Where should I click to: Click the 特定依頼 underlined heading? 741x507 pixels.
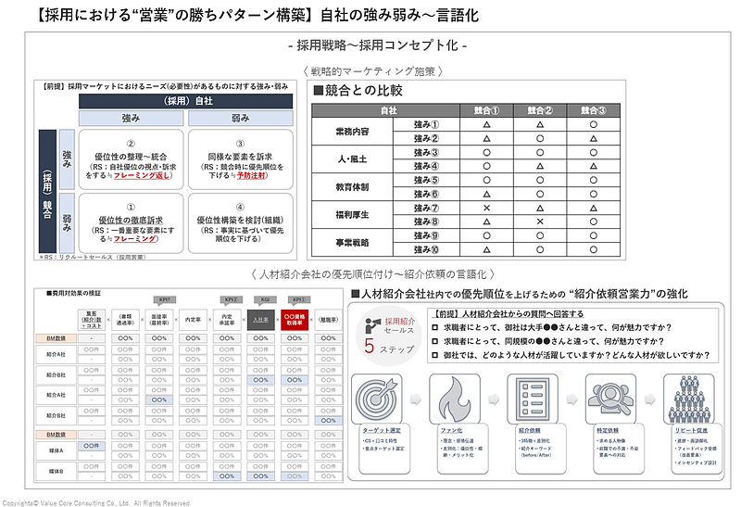pyautogui.click(x=608, y=430)
